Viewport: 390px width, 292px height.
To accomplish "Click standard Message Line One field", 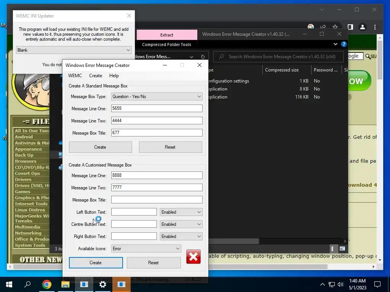I will (x=157, y=108).
